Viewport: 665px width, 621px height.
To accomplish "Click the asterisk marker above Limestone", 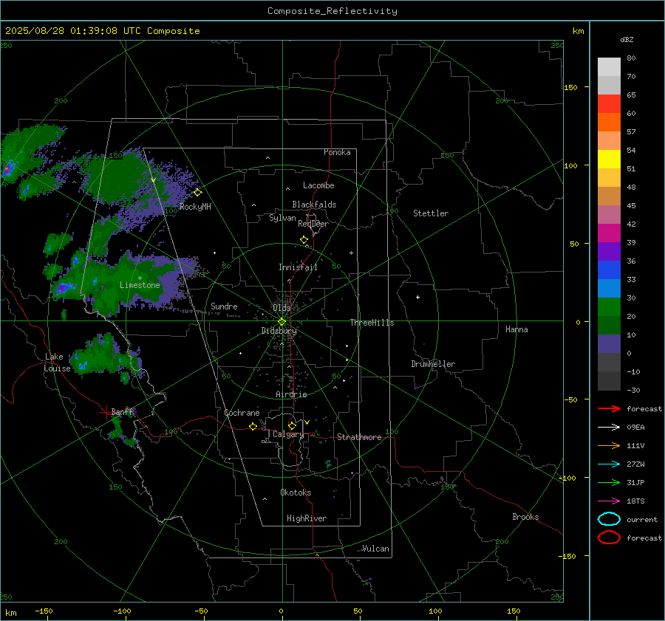I will point(140,278).
